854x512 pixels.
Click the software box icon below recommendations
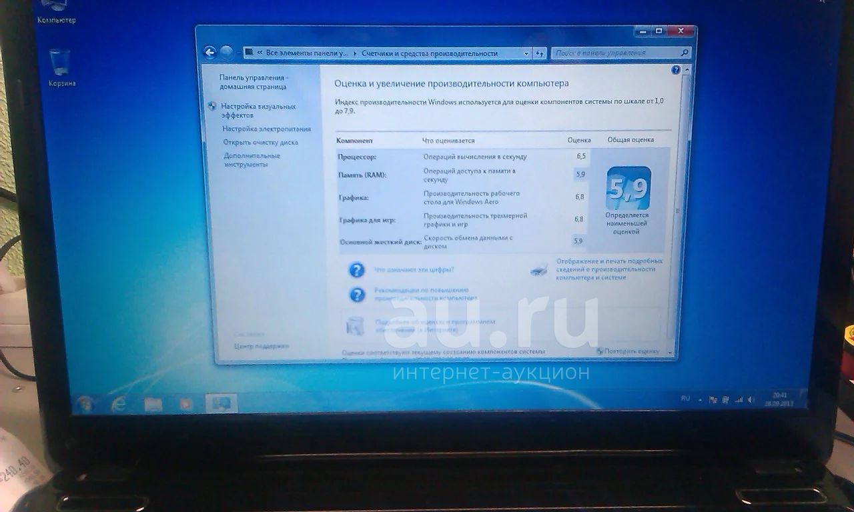click(355, 325)
